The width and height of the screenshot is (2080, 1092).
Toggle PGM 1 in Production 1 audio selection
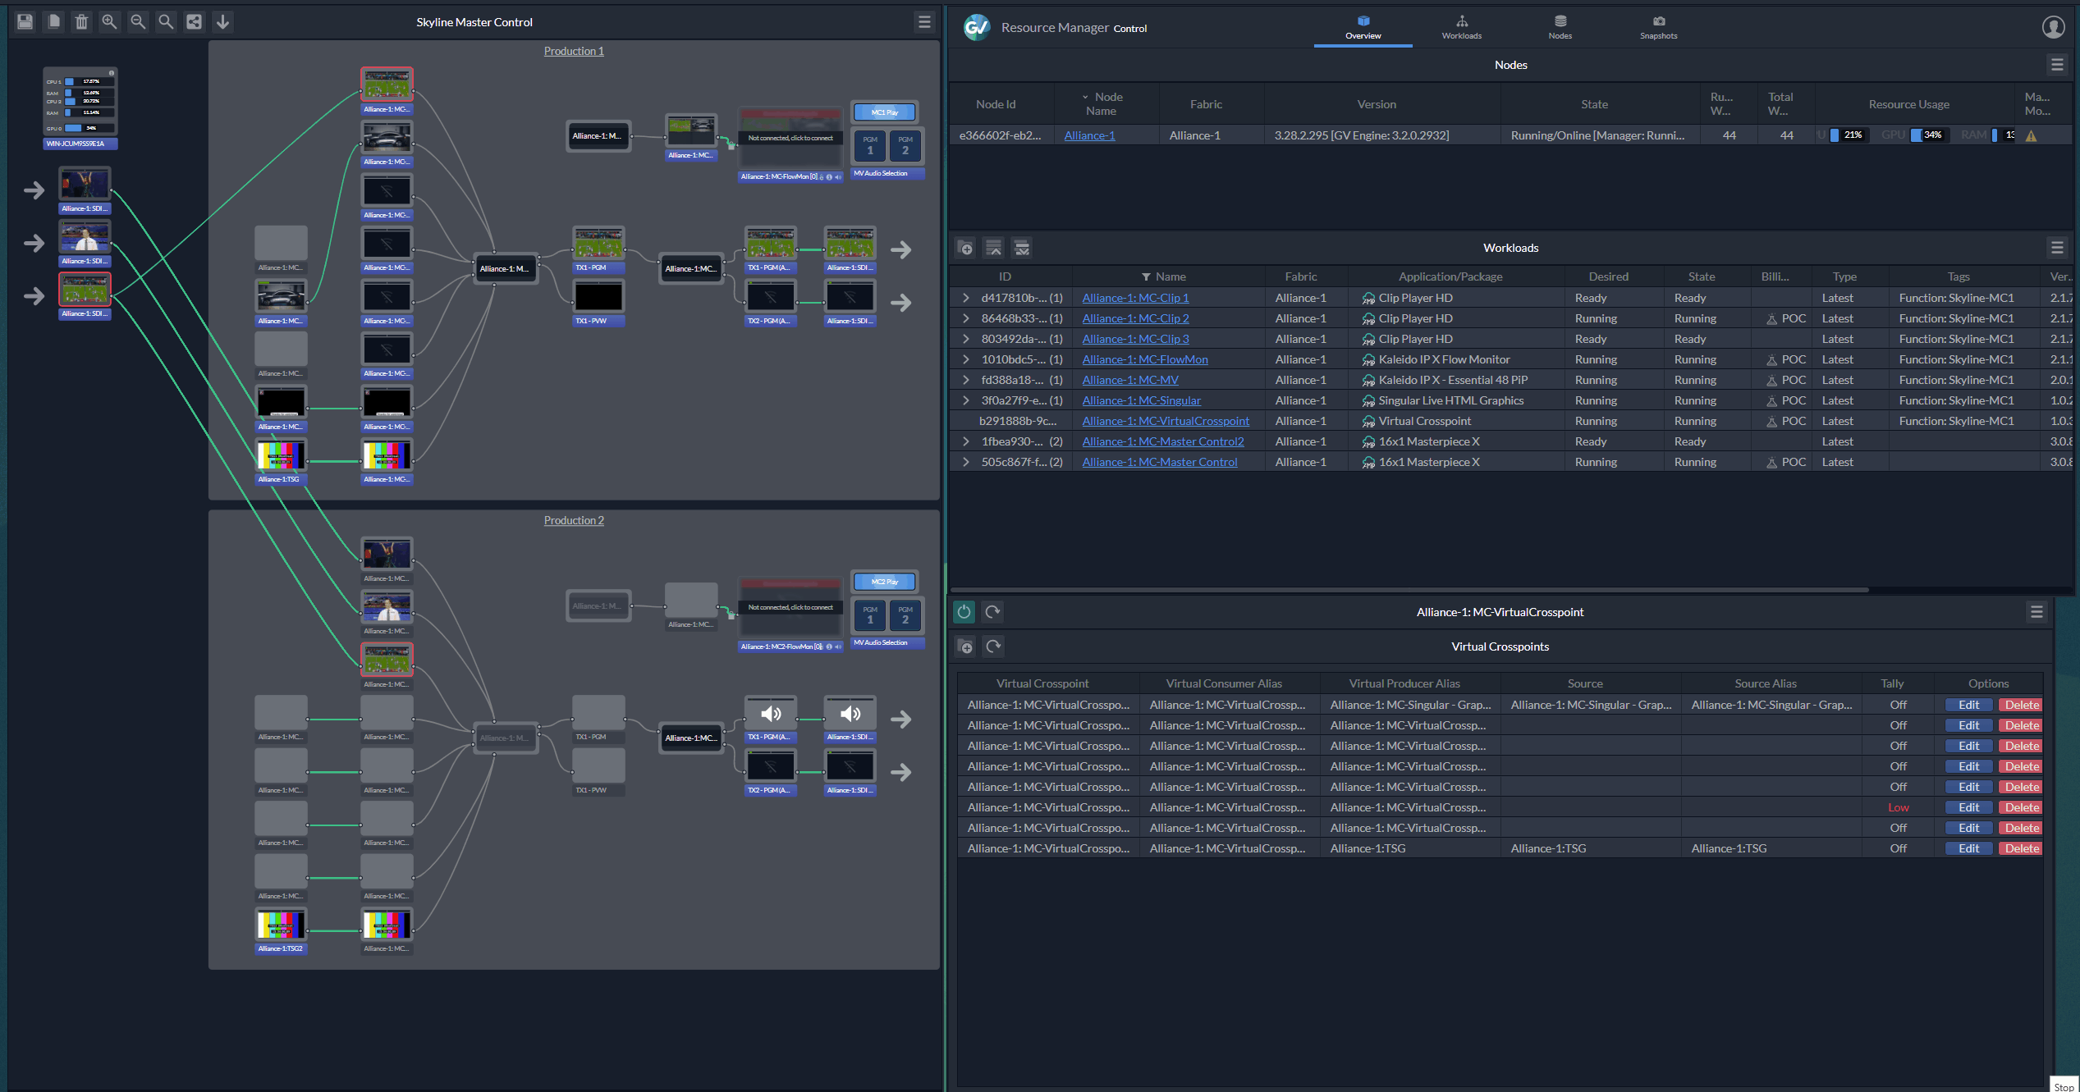tap(870, 145)
